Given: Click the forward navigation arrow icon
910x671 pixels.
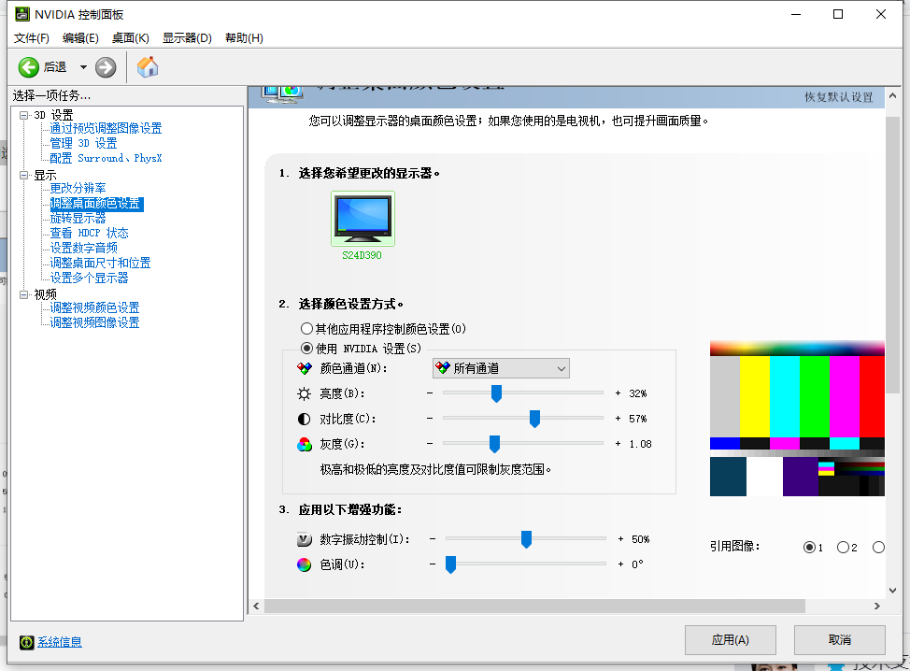Looking at the screenshot, I should [105, 67].
